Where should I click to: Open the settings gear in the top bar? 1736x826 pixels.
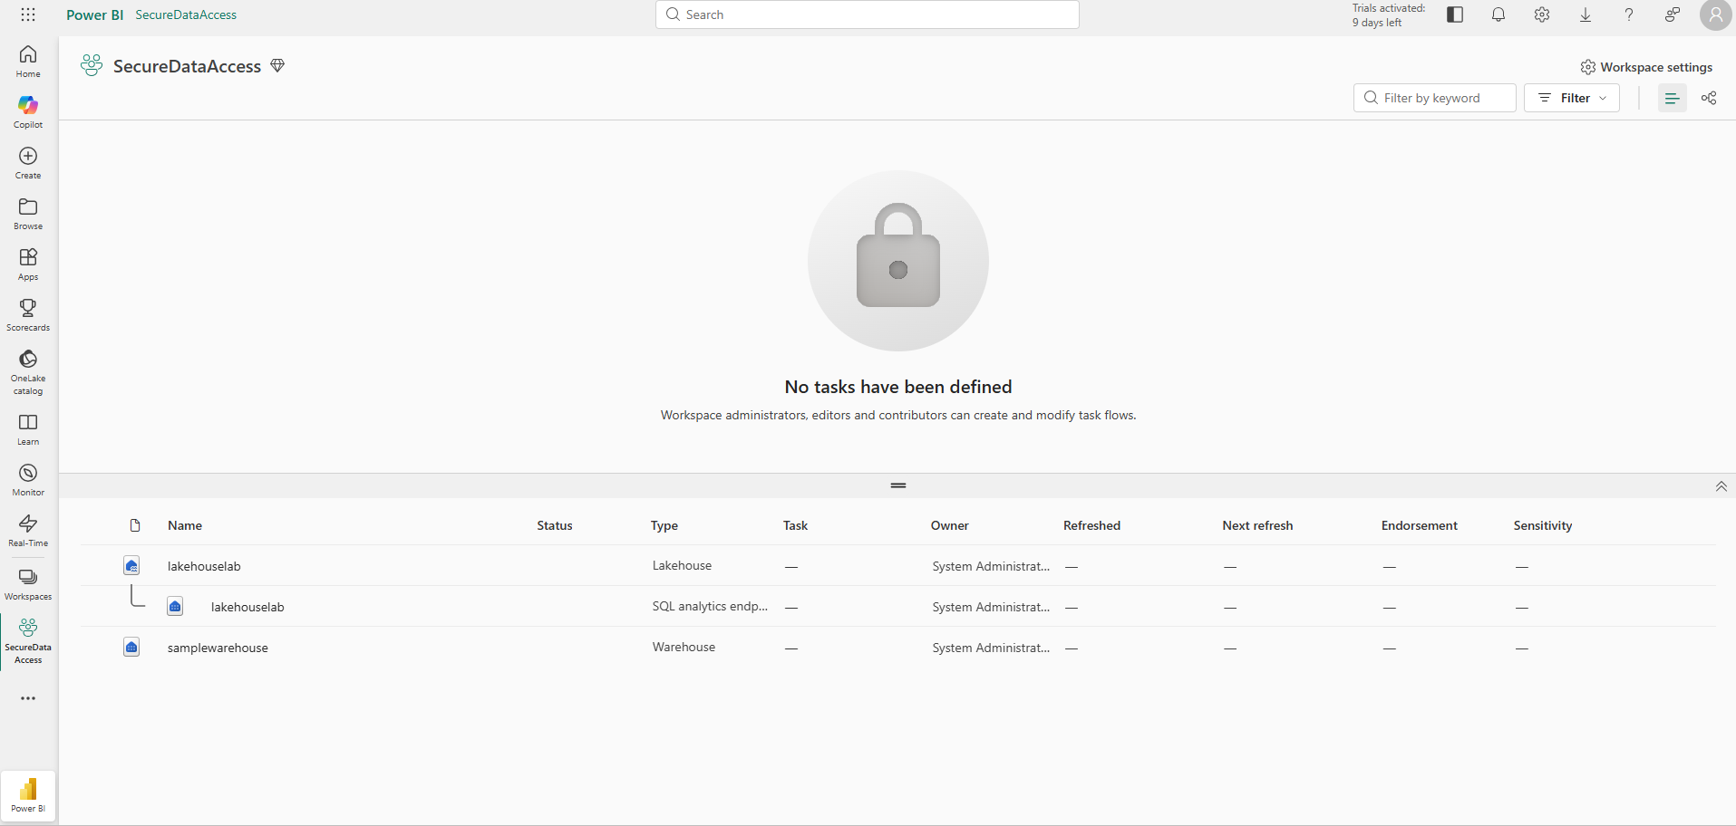click(1542, 14)
